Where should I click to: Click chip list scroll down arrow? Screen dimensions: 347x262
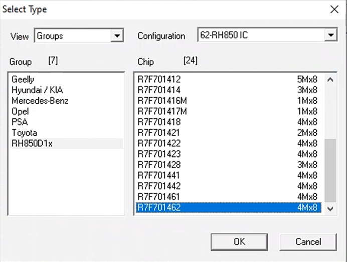pos(330,208)
